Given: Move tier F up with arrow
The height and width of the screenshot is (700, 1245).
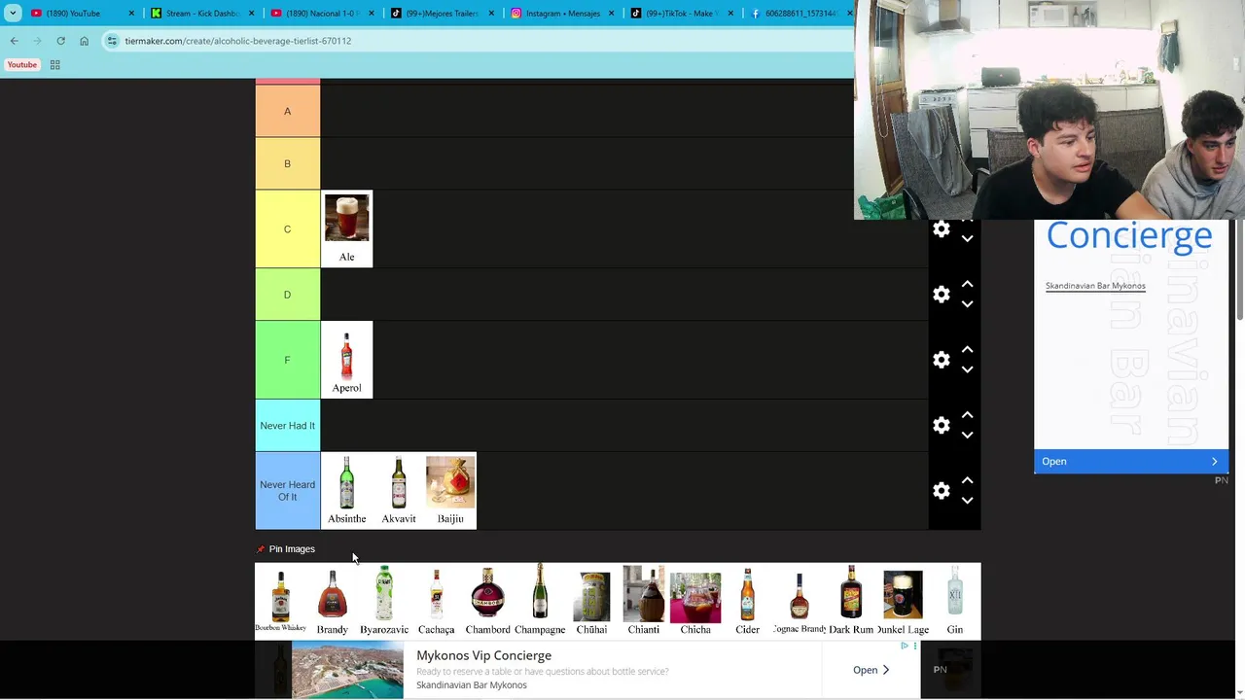Looking at the screenshot, I should click(967, 349).
